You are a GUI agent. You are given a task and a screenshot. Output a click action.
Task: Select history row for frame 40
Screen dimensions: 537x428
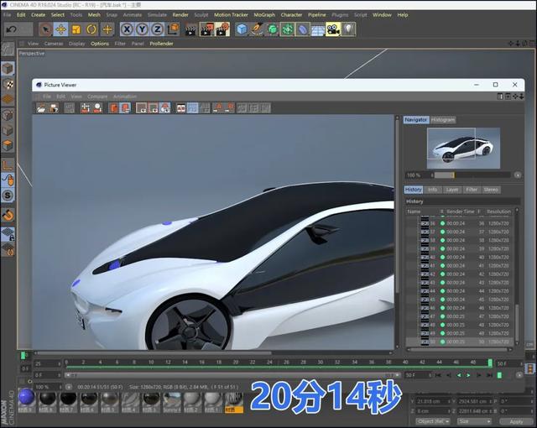click(459, 257)
